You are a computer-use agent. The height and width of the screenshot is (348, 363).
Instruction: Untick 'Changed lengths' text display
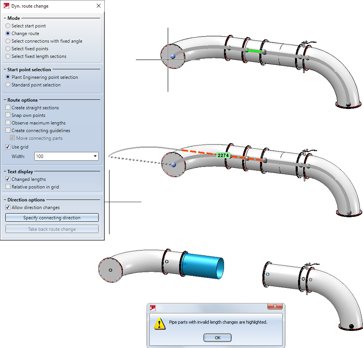[x=8, y=179]
